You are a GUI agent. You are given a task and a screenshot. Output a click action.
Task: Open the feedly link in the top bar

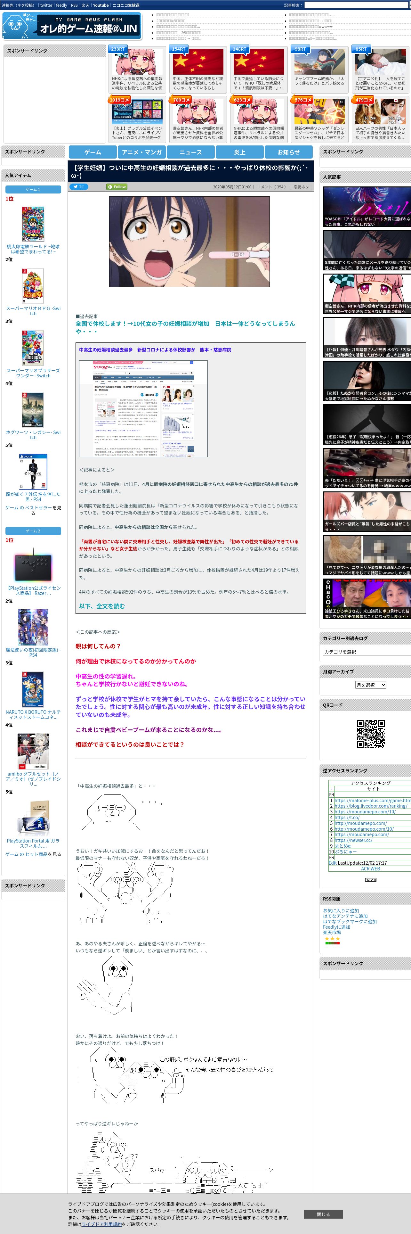click(x=61, y=5)
